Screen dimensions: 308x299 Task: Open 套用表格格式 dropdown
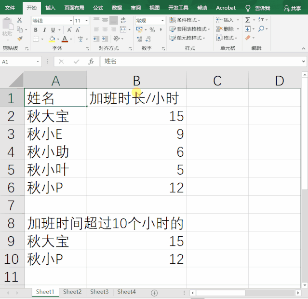(x=189, y=29)
